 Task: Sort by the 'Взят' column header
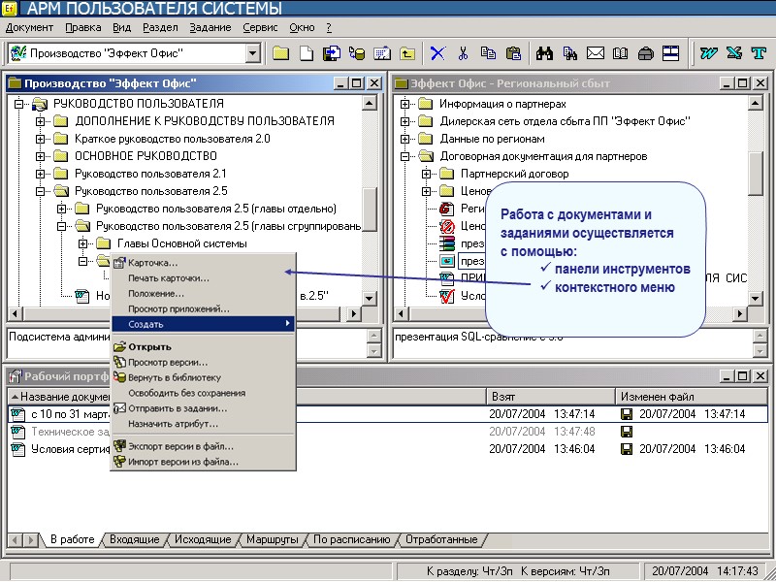[551, 397]
